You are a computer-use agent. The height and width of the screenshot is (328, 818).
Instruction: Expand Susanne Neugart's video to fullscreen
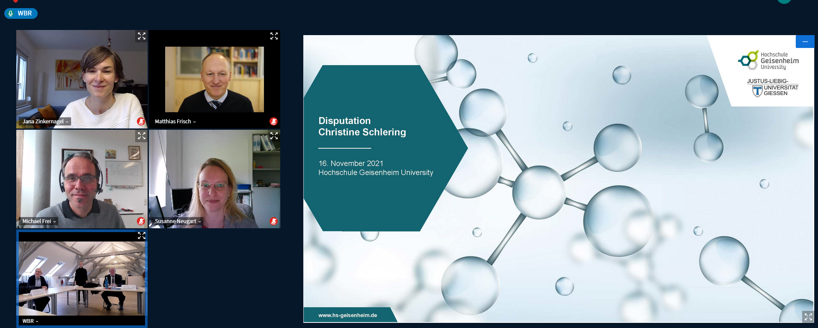pyautogui.click(x=274, y=136)
